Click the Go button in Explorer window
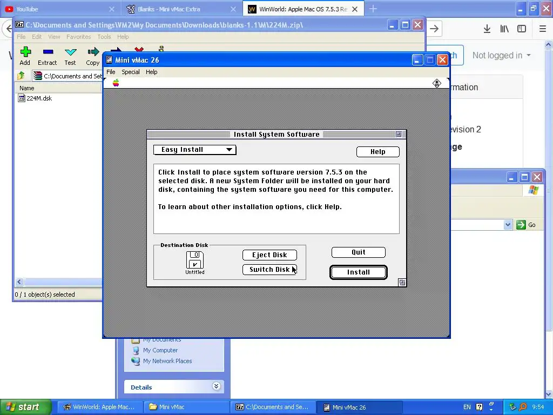Image resolution: width=553 pixels, height=415 pixels. tap(526, 225)
